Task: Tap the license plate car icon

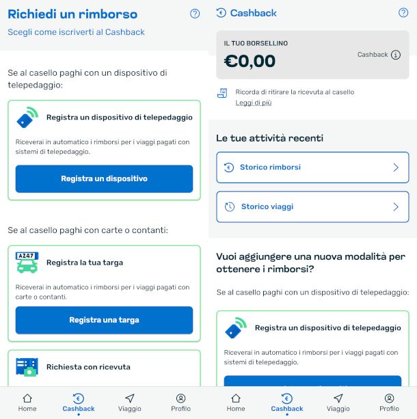Action: click(27, 262)
